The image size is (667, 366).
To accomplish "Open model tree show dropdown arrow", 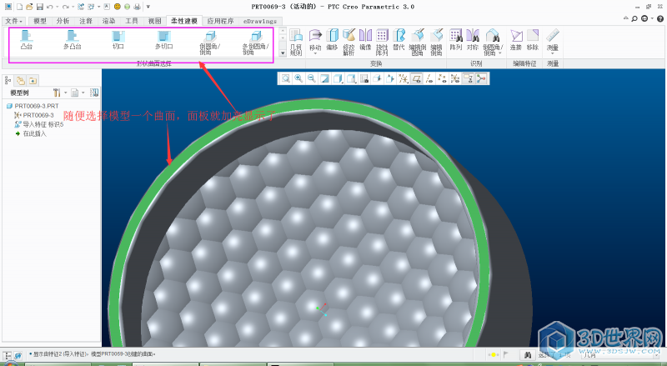I will pyautogui.click(x=83, y=93).
